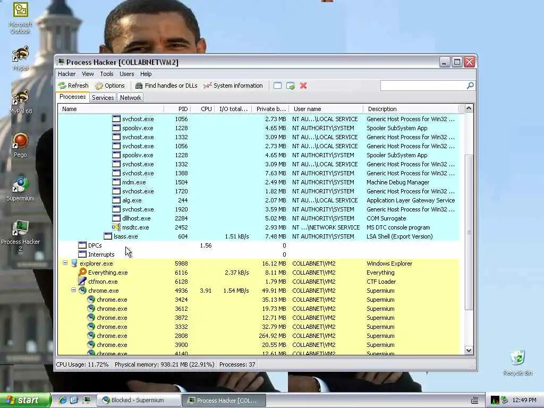Select the Supermium desktop shortcut
544x408 pixels.
point(21,188)
